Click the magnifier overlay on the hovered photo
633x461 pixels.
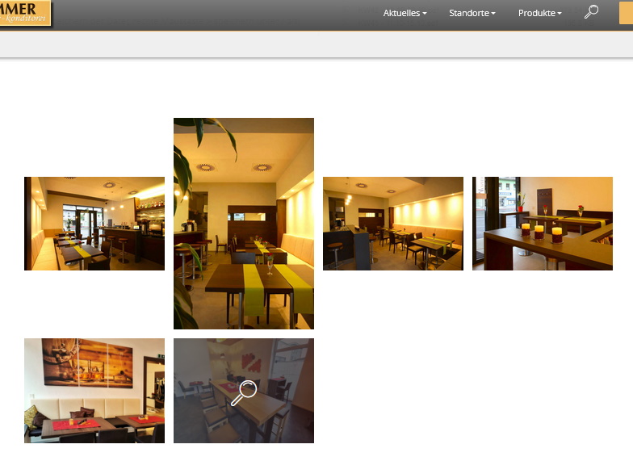pyautogui.click(x=243, y=392)
